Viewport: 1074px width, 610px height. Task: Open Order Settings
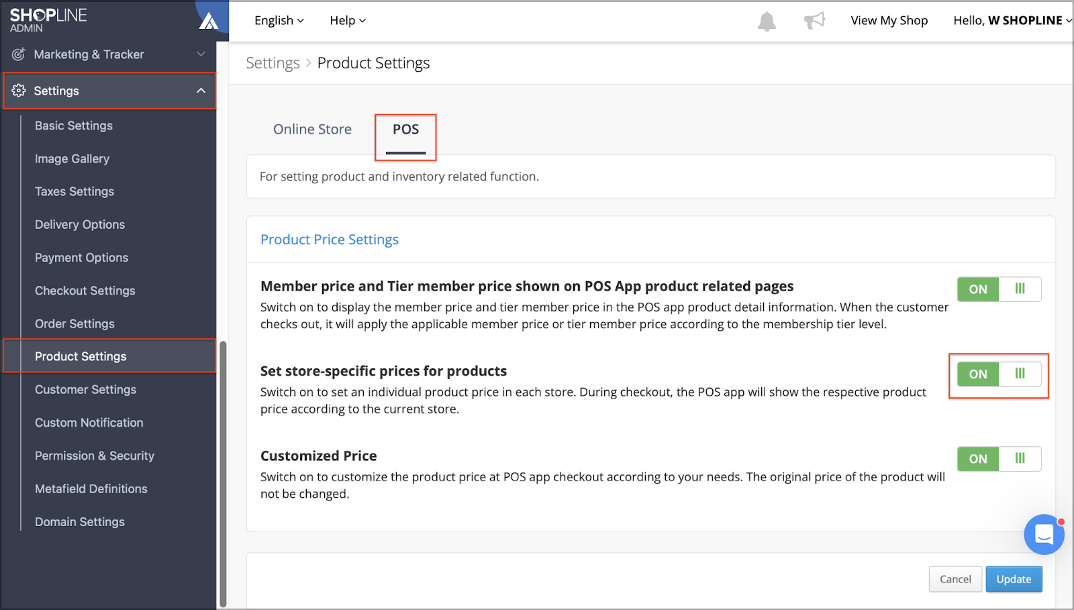pyautogui.click(x=75, y=324)
